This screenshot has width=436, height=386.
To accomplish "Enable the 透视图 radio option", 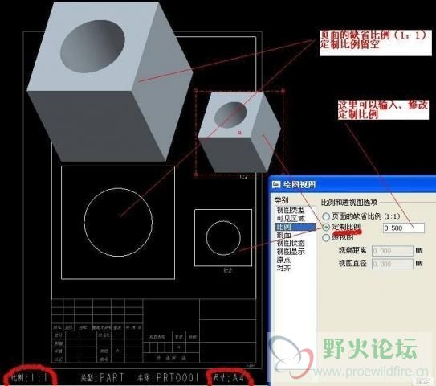I will [326, 238].
